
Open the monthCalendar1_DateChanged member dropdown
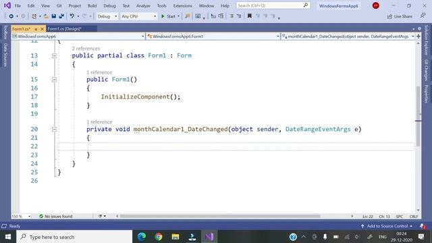click(348, 36)
